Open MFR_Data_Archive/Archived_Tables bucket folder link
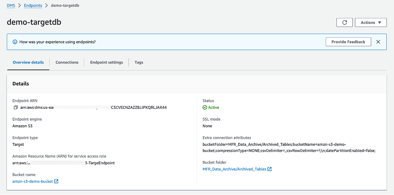The height and width of the screenshot is (195, 394). pos(234,169)
